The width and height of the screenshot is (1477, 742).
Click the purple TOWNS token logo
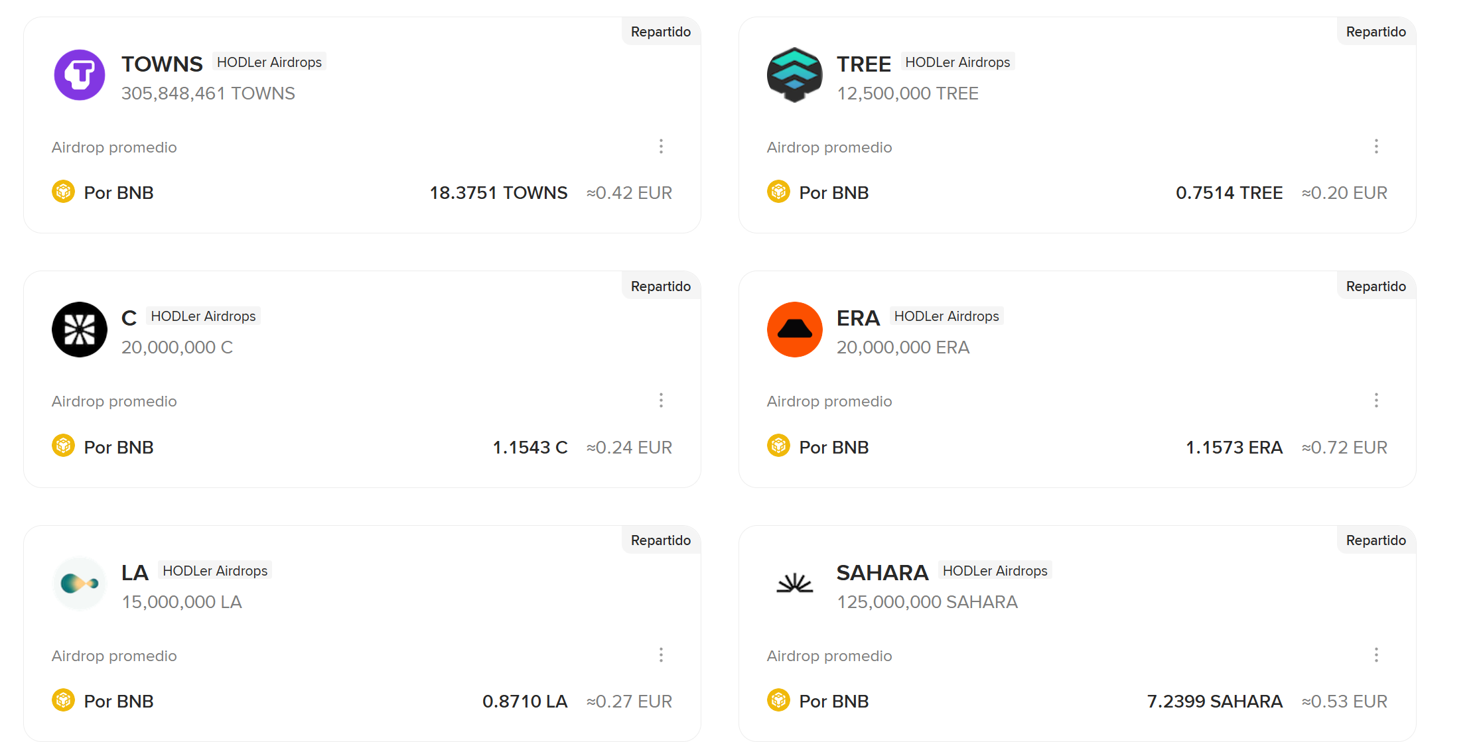pyautogui.click(x=80, y=75)
